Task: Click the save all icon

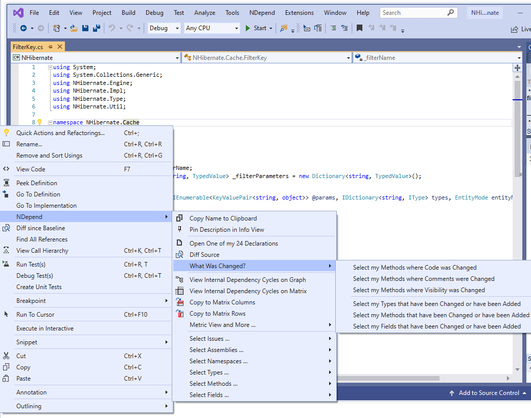Action: pos(96,28)
